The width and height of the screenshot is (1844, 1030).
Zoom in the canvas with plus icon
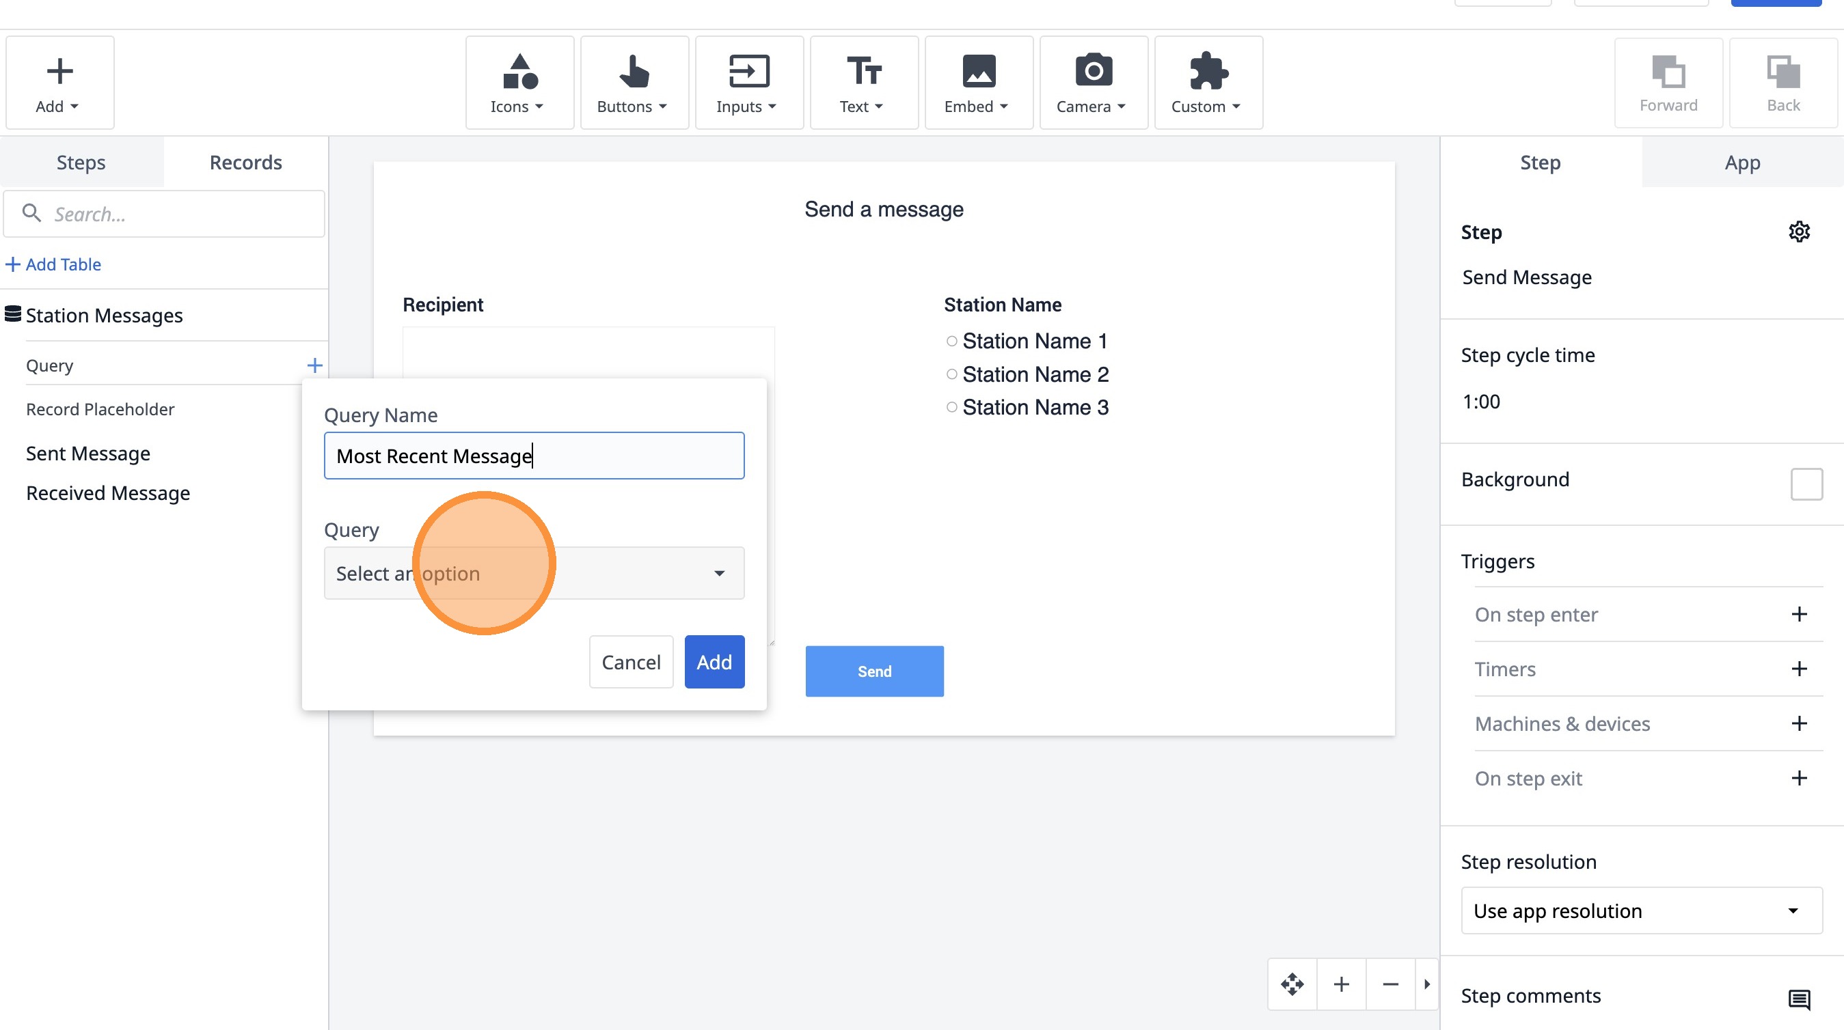tap(1342, 984)
